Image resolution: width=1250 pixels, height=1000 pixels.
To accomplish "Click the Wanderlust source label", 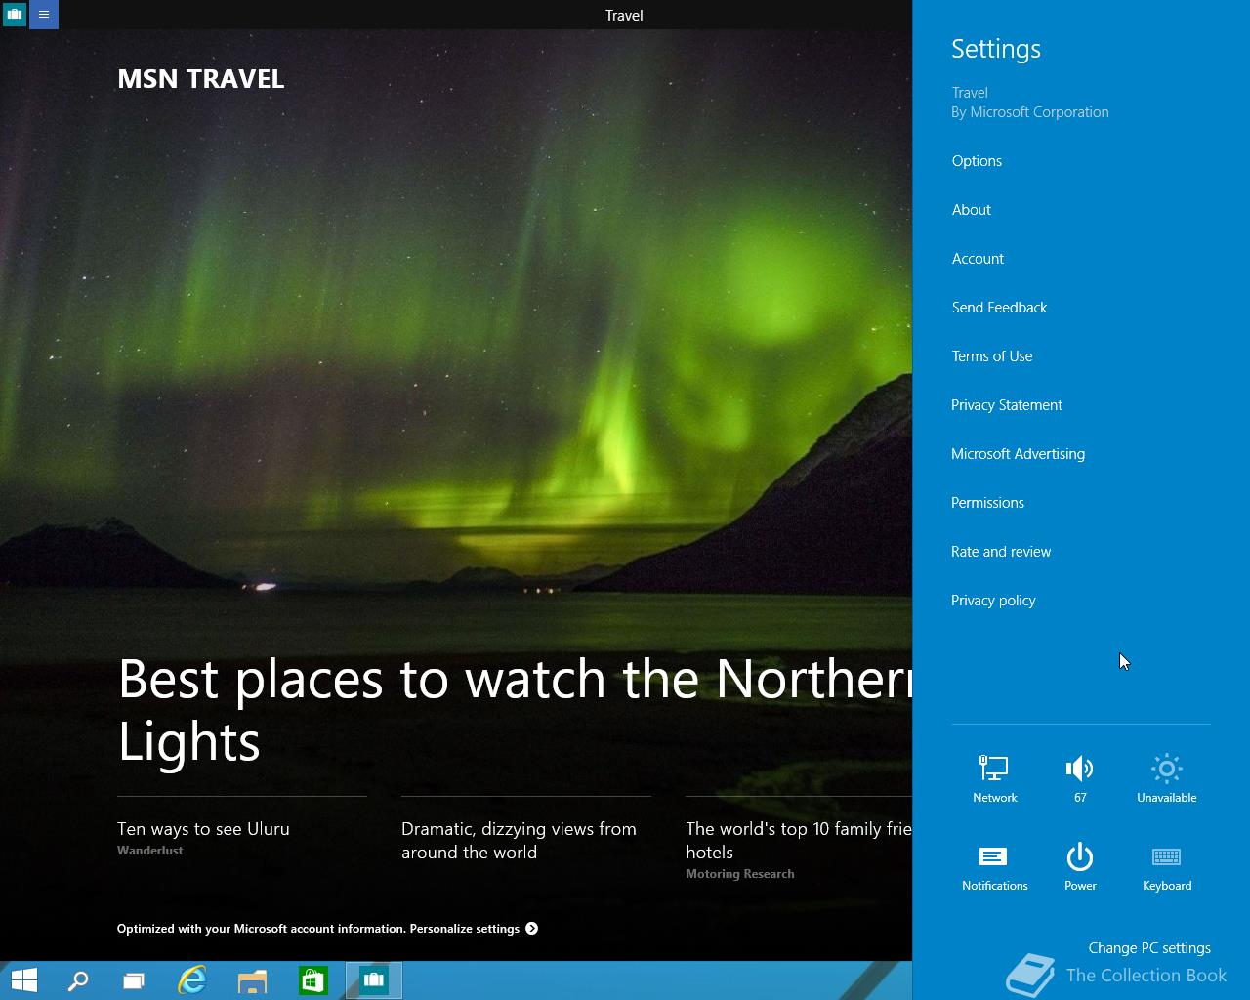I will pos(150,851).
